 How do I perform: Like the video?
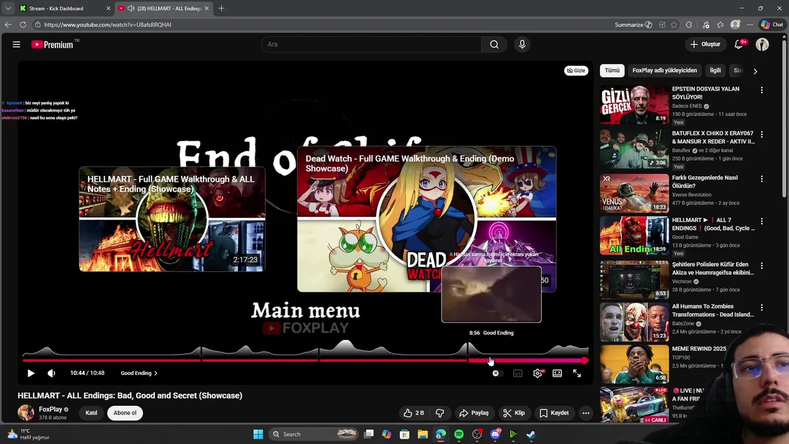coord(414,413)
